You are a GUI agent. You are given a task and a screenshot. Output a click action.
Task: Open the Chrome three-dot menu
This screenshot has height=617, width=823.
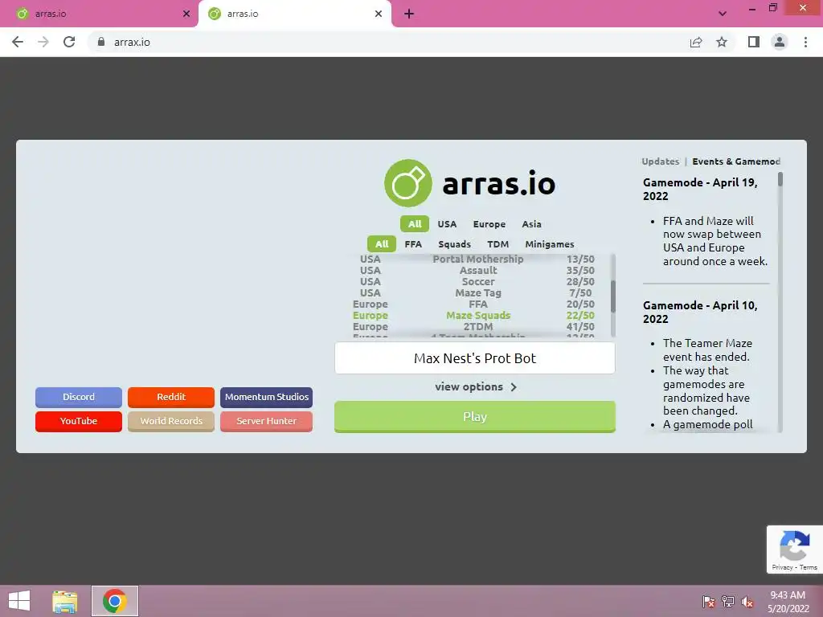pyautogui.click(x=805, y=42)
